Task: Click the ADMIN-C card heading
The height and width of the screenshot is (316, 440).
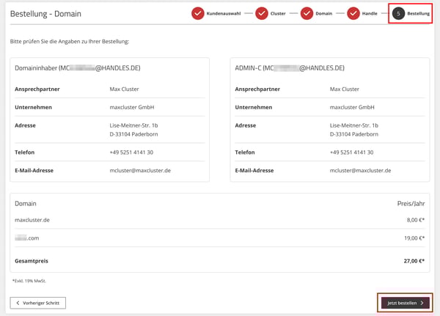Action: [x=290, y=68]
